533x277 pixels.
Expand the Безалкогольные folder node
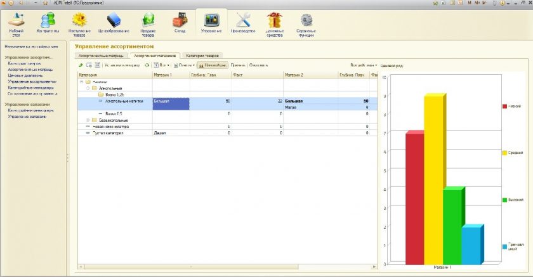(88, 120)
